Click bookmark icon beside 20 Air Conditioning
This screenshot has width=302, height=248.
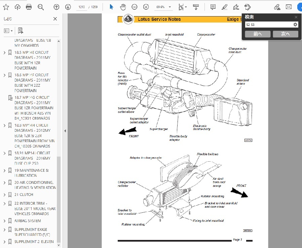click(10, 182)
